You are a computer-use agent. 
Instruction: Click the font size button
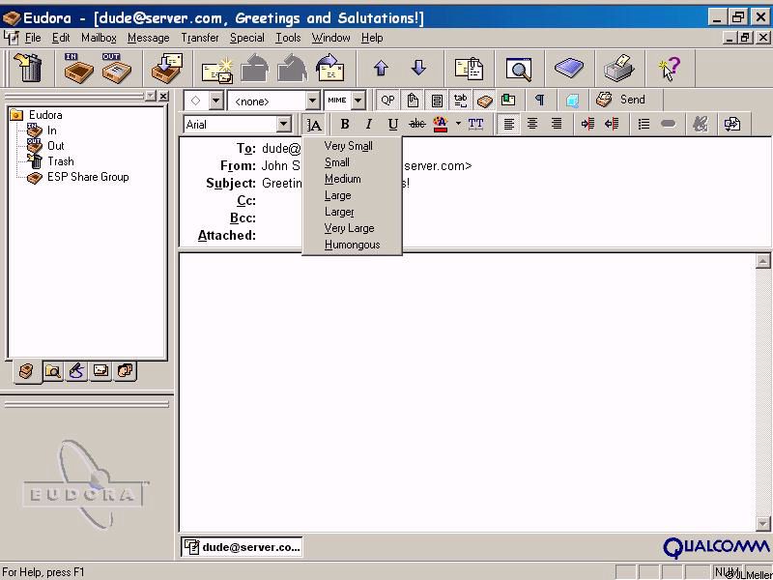pyautogui.click(x=314, y=125)
